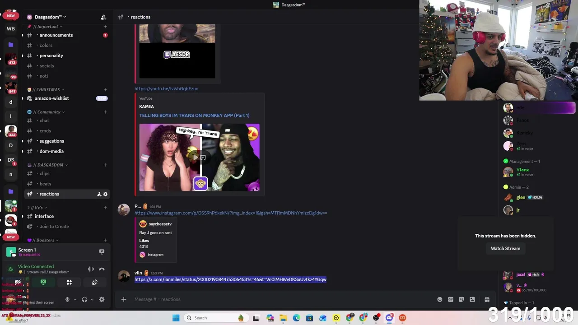This screenshot has height=325, width=578.
Task: Click the Watch Stream button
Action: pyautogui.click(x=505, y=248)
